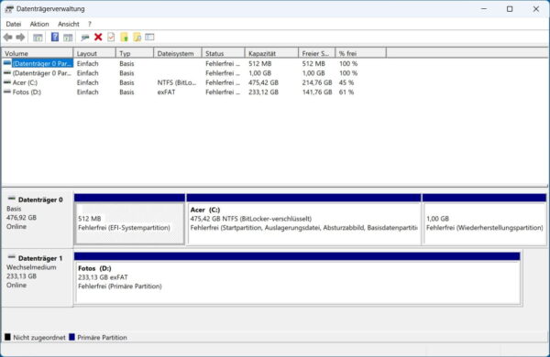Sort by the Volume column header
This screenshot has height=357, width=550.
[38, 53]
